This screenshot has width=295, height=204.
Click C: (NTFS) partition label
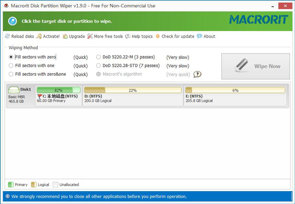tap(60, 96)
